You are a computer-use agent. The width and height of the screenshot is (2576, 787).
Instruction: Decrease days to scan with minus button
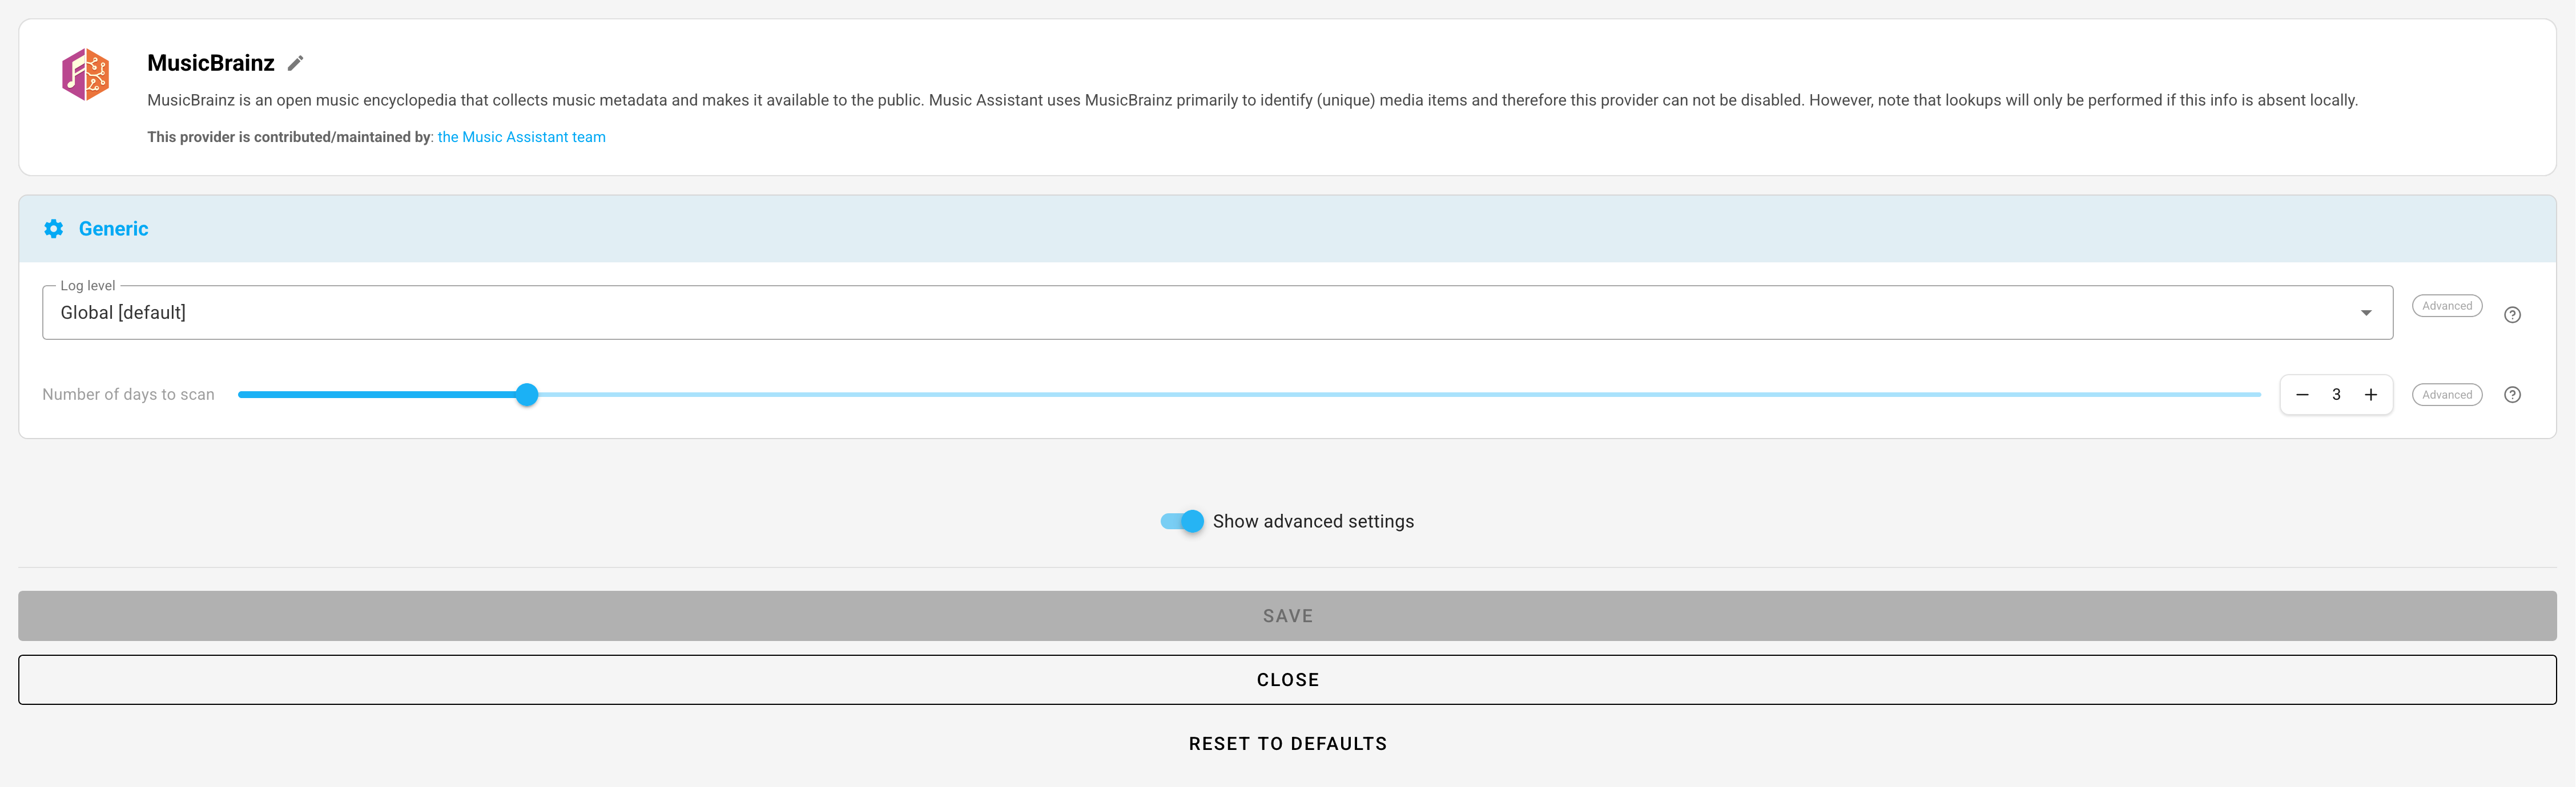2302,395
